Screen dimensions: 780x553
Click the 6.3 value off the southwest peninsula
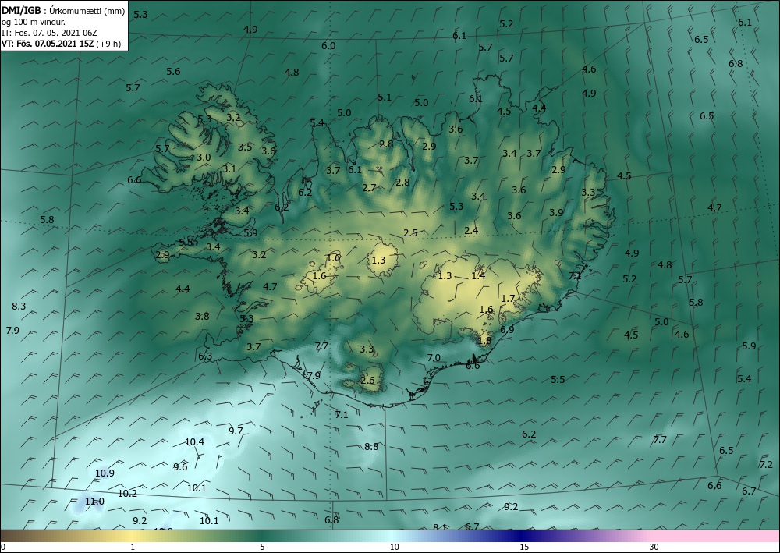tap(205, 356)
